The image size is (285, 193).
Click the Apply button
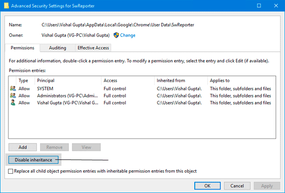pyautogui.click(x=267, y=186)
